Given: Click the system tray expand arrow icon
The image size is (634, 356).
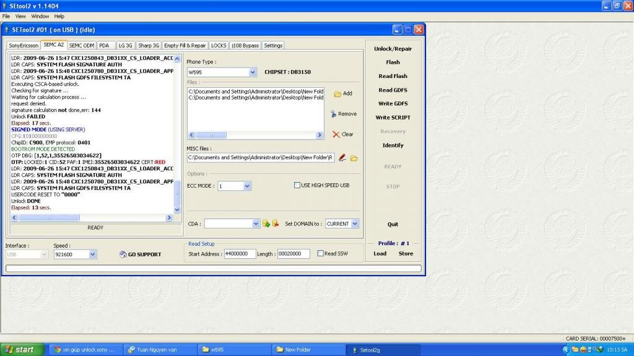Looking at the screenshot, I should 566,350.
